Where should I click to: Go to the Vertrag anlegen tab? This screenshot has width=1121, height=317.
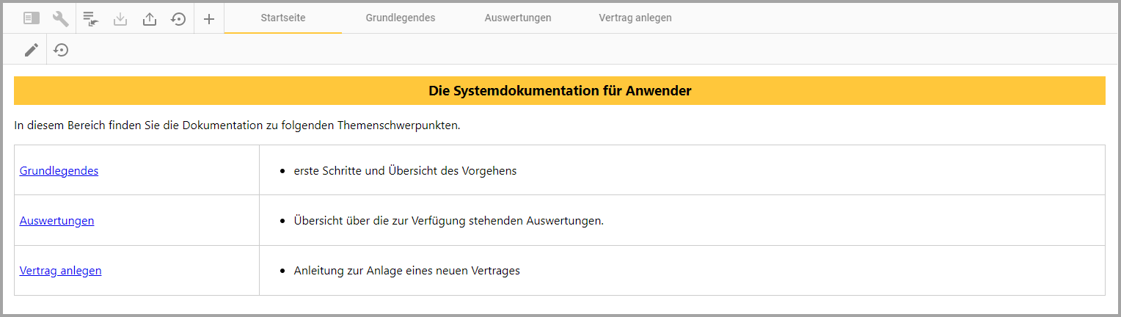635,18
